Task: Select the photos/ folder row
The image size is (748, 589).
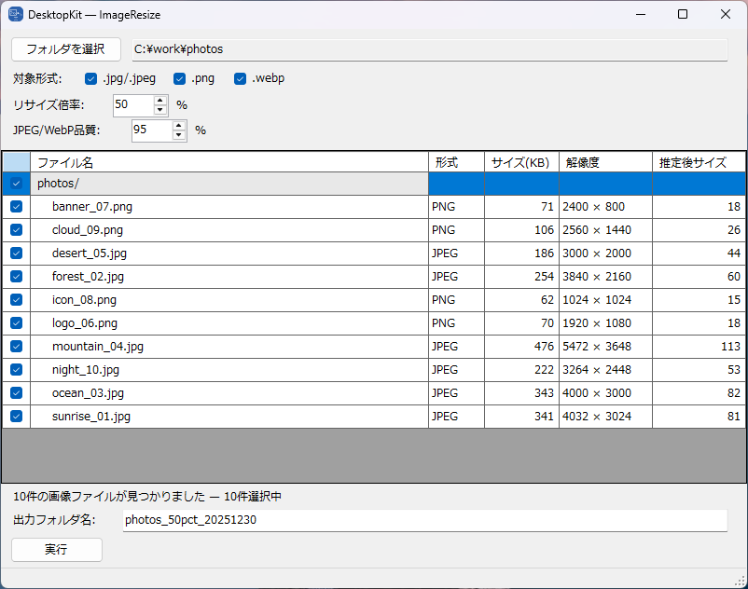Action: coord(374,184)
